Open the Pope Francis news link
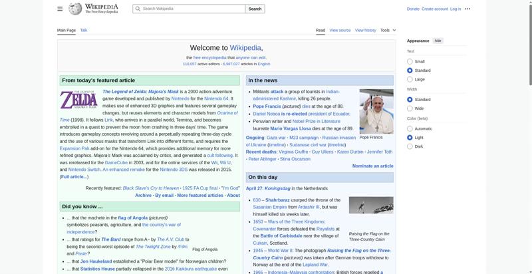The image size is (532, 274). [267, 106]
